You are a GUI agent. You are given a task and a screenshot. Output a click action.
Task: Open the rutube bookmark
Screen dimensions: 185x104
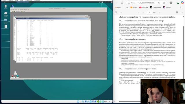coord(167,7)
